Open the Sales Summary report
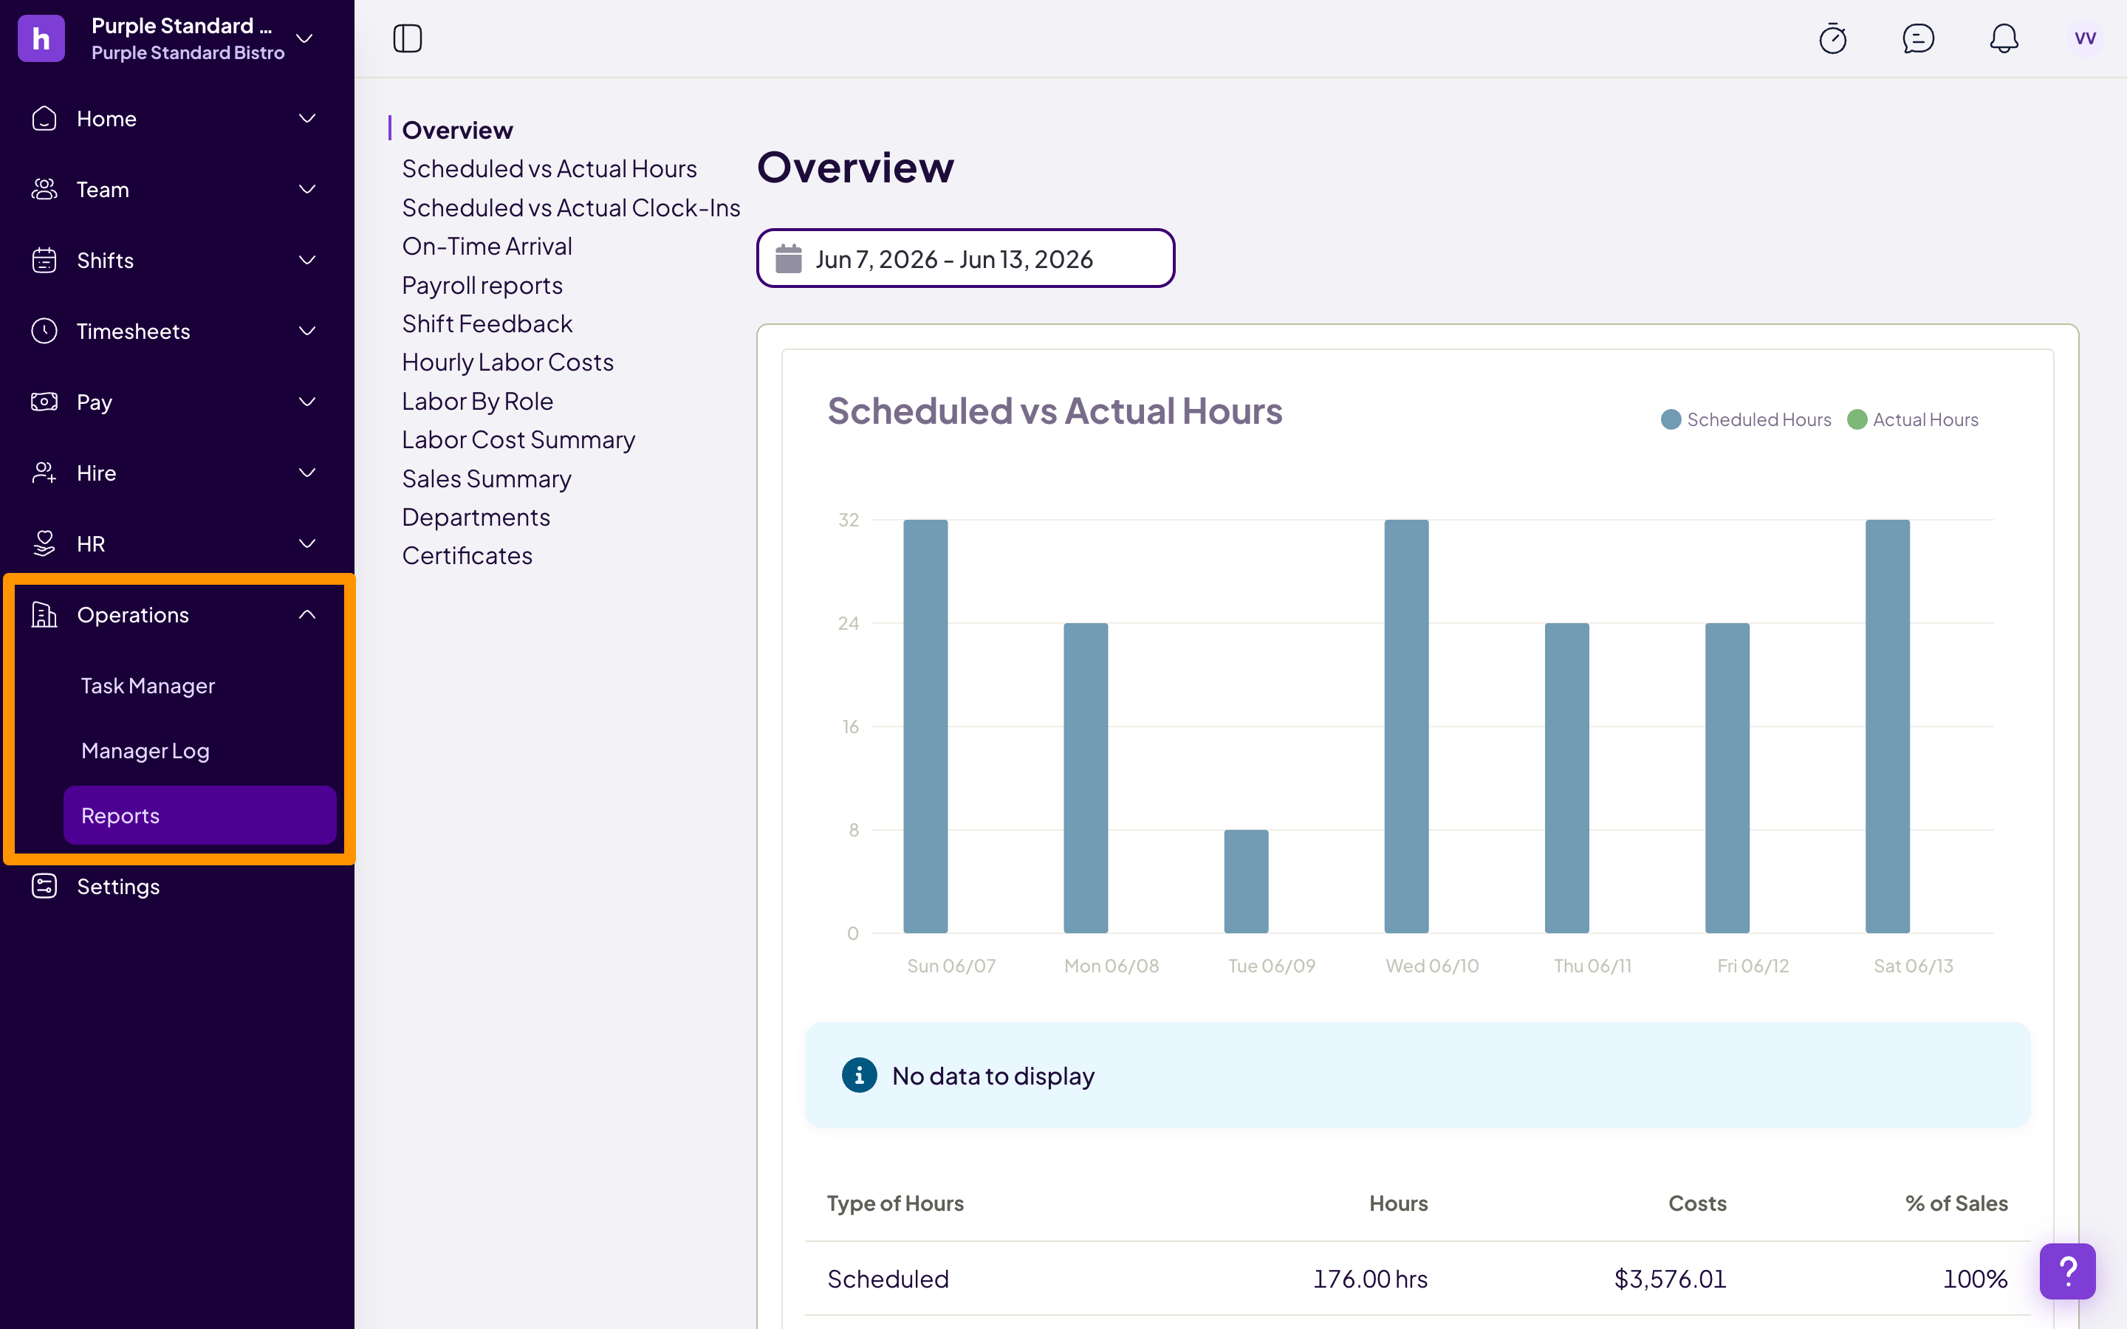Image resolution: width=2127 pixels, height=1329 pixels. [x=486, y=478]
